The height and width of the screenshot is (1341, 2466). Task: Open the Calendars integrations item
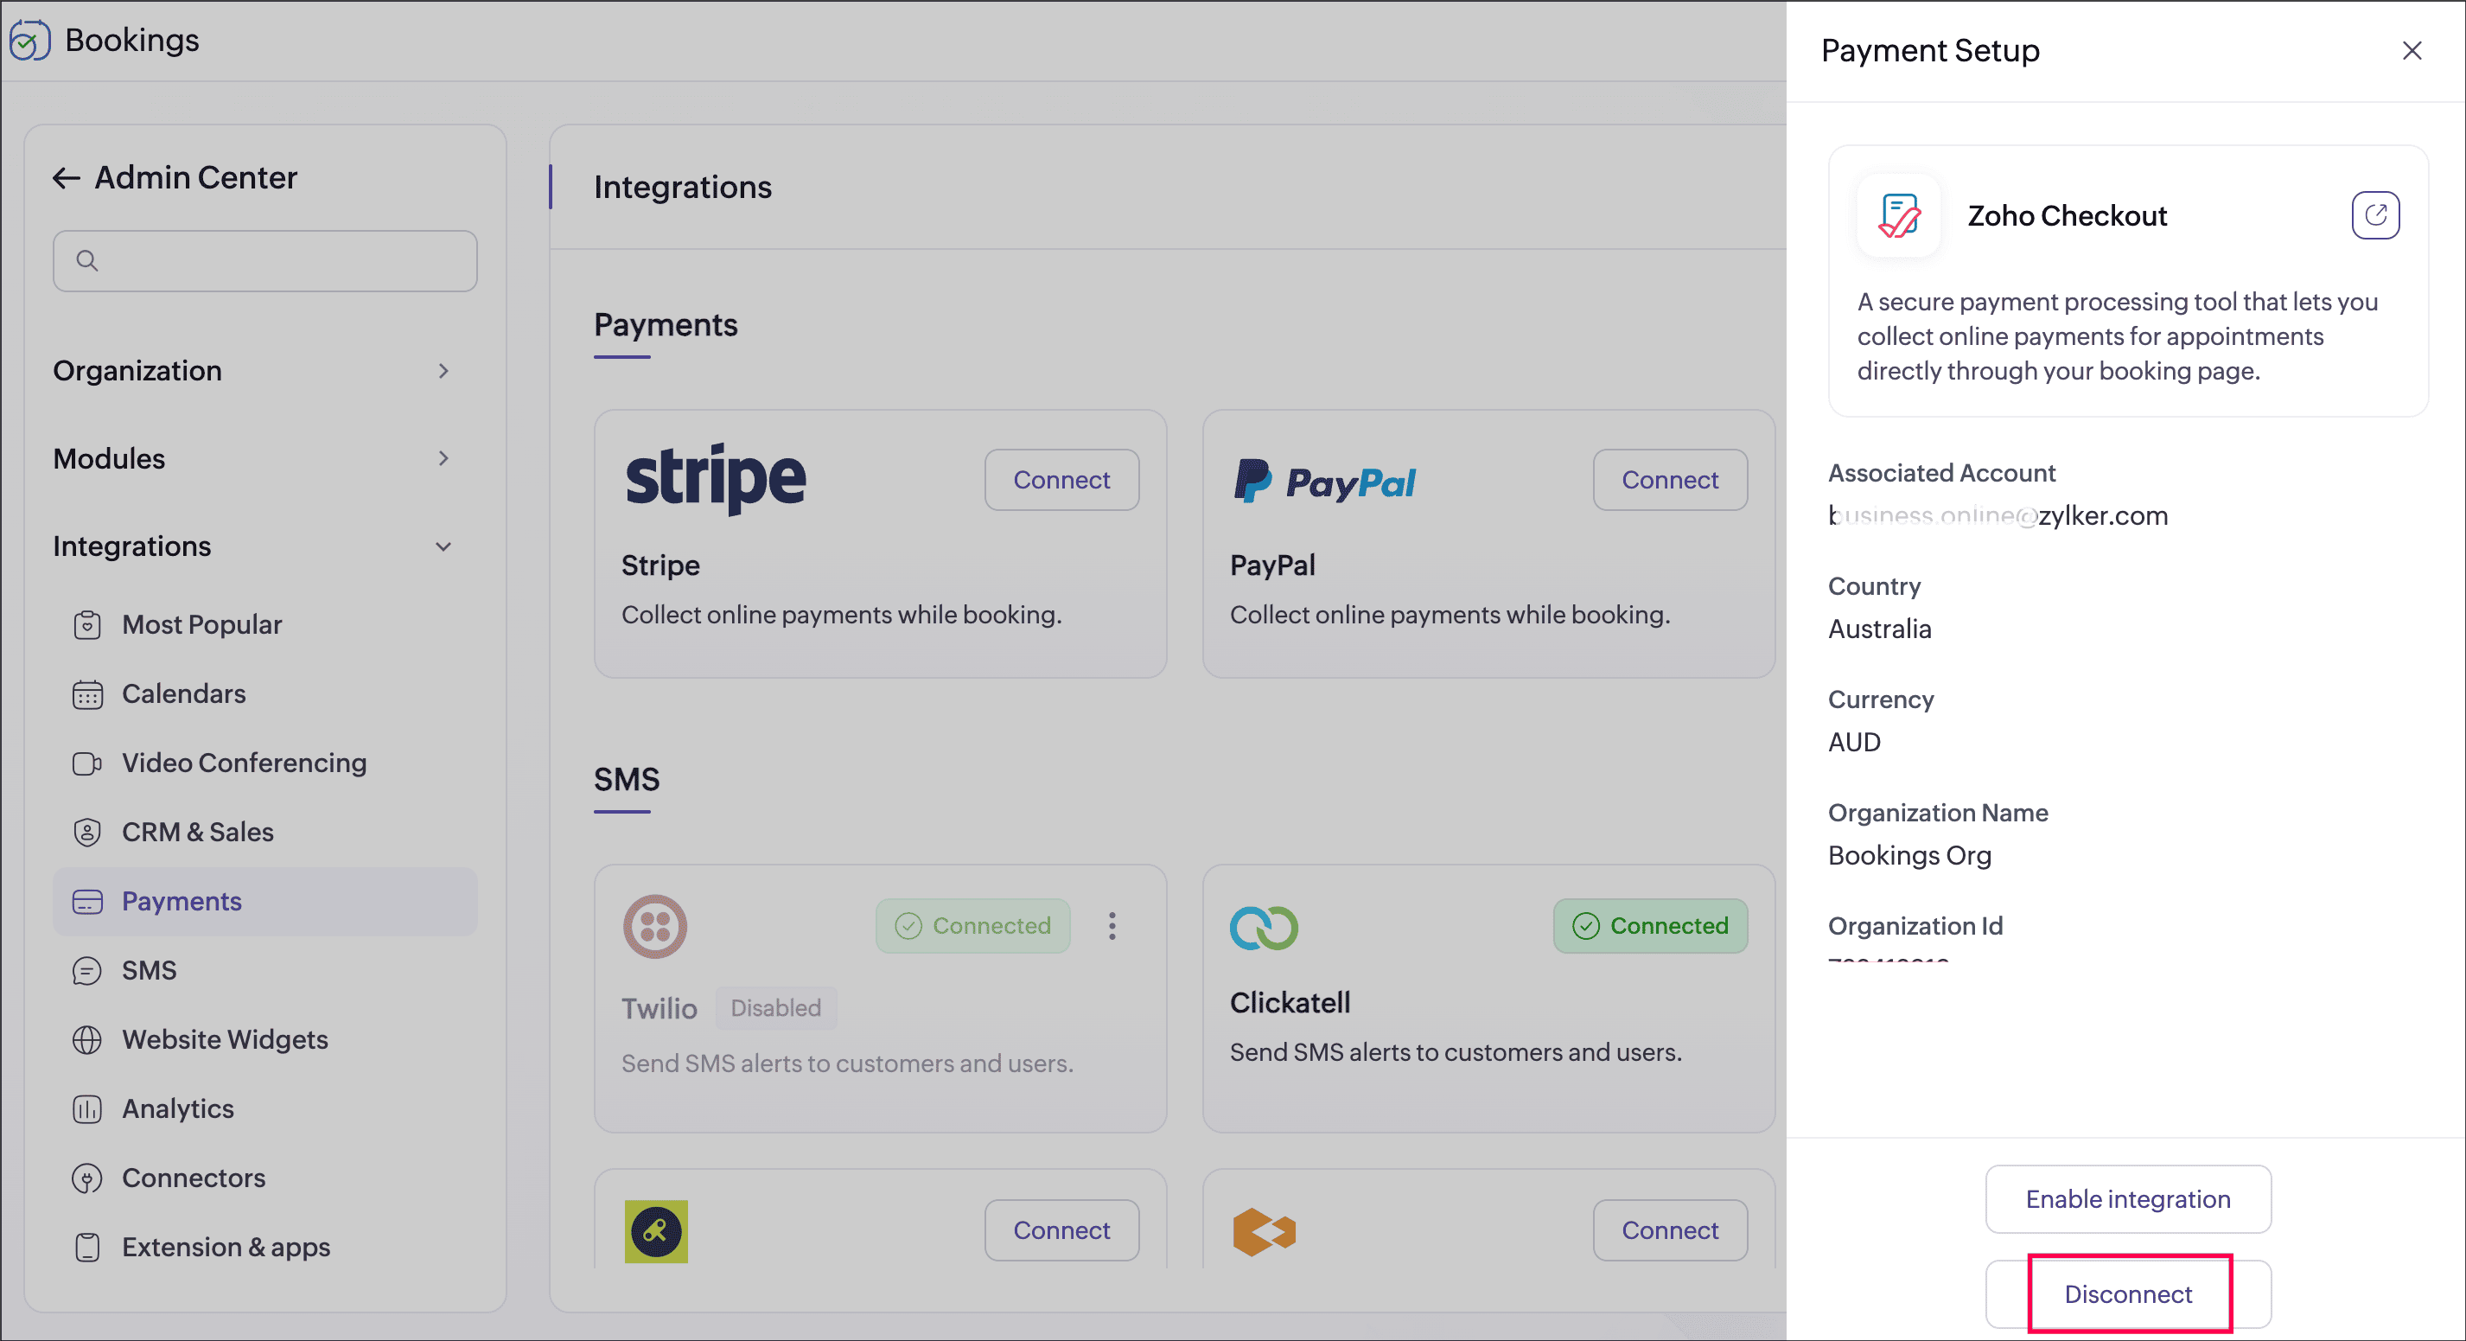pyautogui.click(x=183, y=693)
